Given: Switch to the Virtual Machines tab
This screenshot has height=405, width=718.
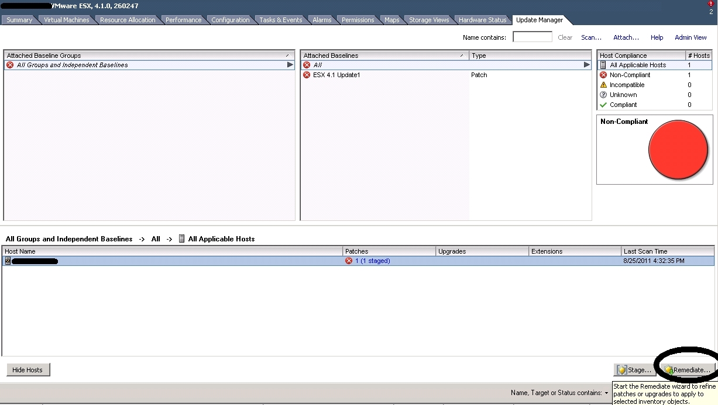Looking at the screenshot, I should 67,20.
